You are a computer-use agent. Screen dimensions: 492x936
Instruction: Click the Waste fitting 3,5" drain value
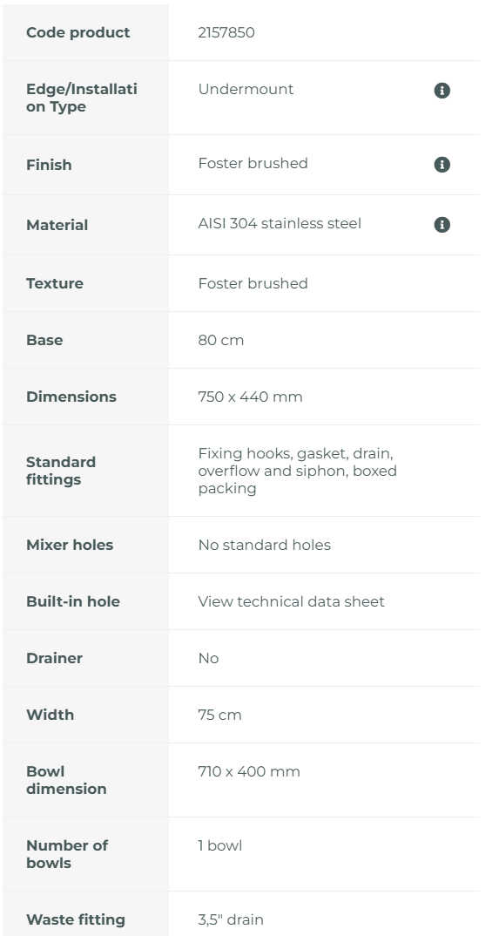pyautogui.click(x=231, y=920)
